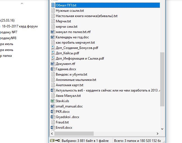Click the horizontal scrollbar left arrow
182x143 pixels.
coord(53,133)
